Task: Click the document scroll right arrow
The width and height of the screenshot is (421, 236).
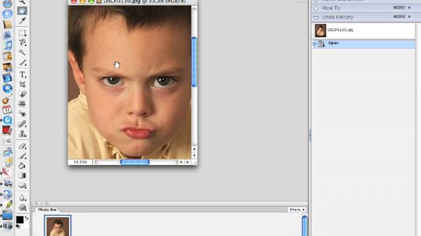Action: point(187,162)
